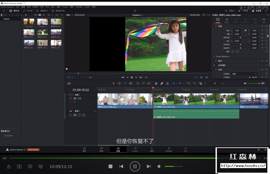Toggle timeline snapping magnet icon
The height and width of the screenshot is (174, 270).
156,83
